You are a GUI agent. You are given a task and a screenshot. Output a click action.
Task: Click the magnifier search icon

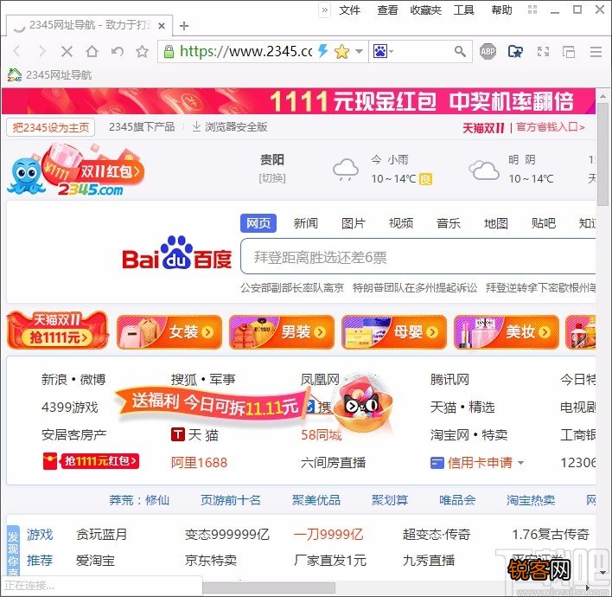[460, 51]
